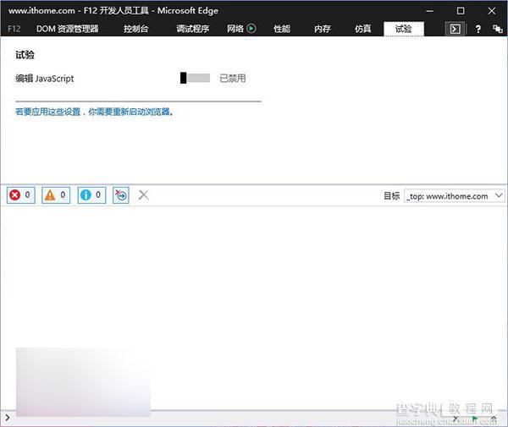The image size is (508, 427).
Task: Enable the 编辑 JavaScript toggle switch
Action: point(195,78)
